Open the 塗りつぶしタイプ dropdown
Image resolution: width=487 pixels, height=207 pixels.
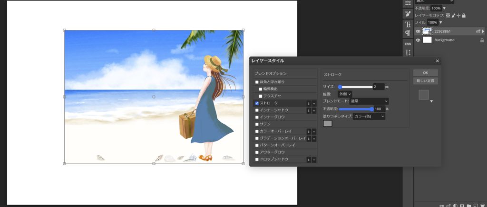369,116
